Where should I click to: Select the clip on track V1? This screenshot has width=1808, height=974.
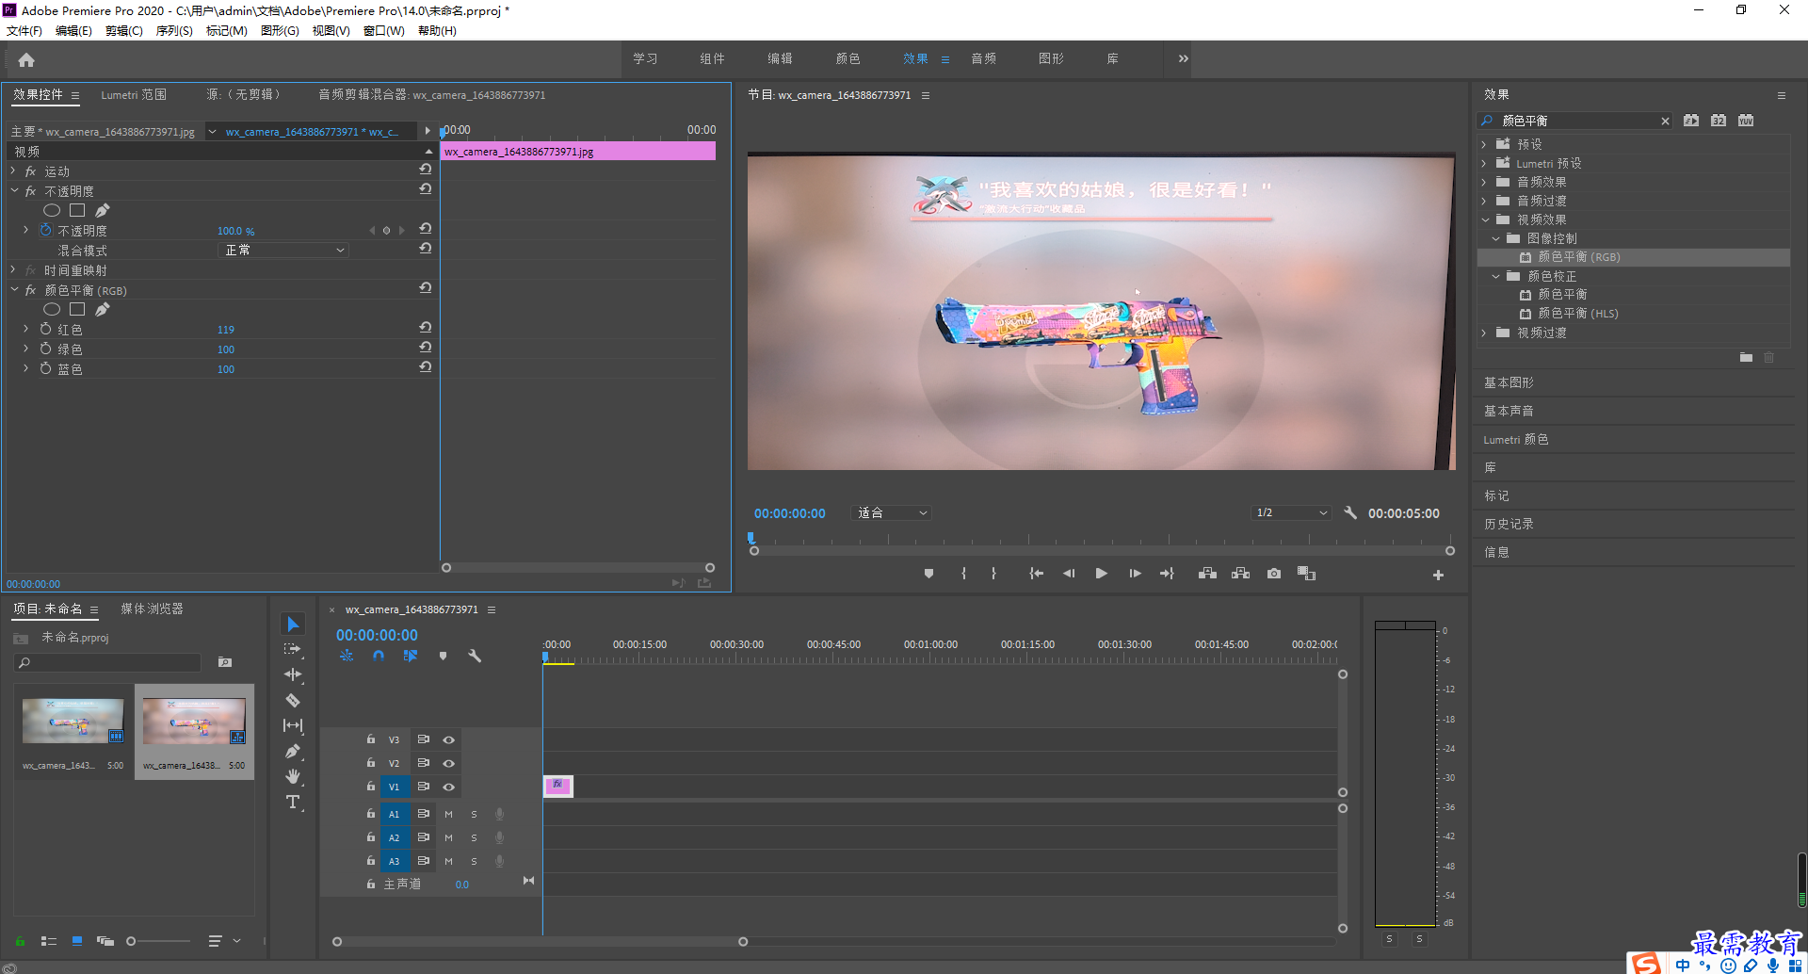click(557, 786)
